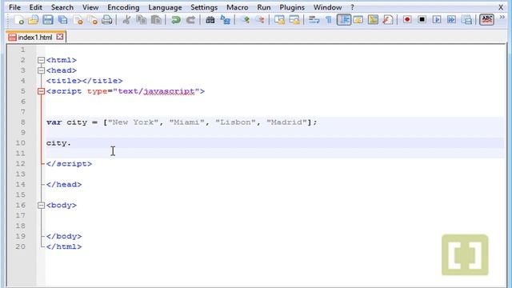Toggle the document map icon
The image size is (512, 288).
click(373, 20)
